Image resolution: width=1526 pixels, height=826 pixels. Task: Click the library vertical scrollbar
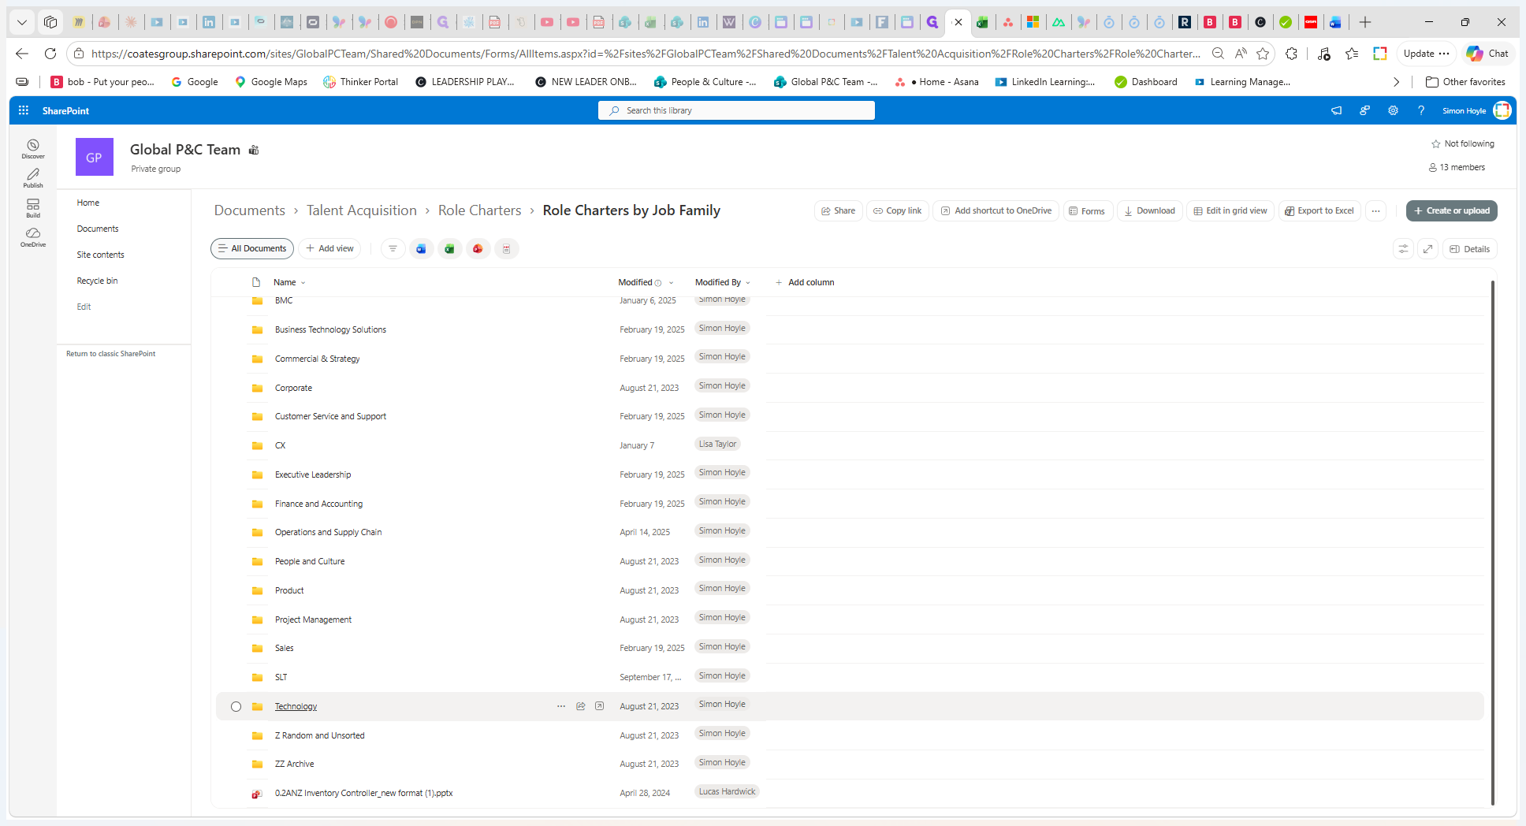click(1493, 543)
